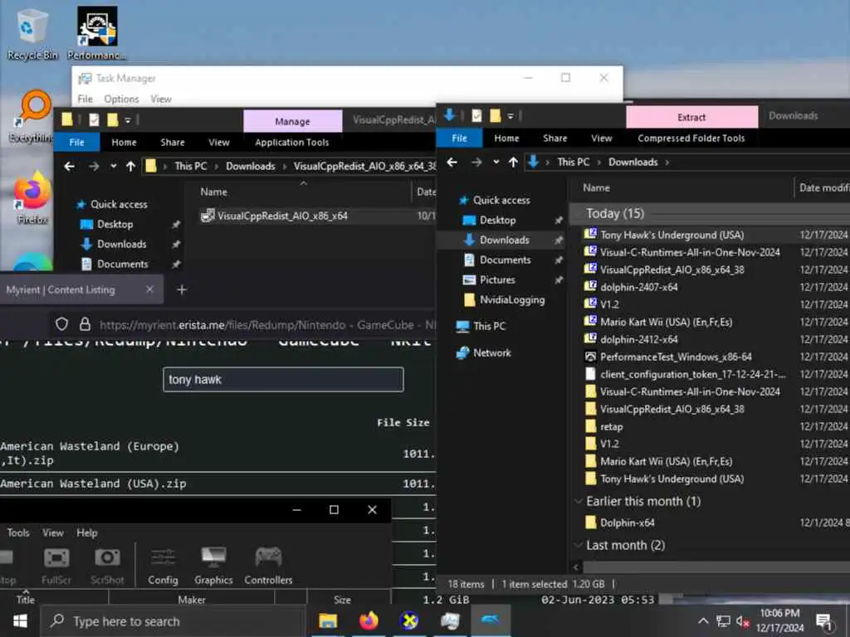Image resolution: width=850 pixels, height=637 pixels.
Task: Click the taskbar clock showing 10:06 PM
Action: click(779, 620)
